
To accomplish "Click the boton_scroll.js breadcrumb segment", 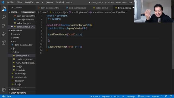I will point(58,12).
